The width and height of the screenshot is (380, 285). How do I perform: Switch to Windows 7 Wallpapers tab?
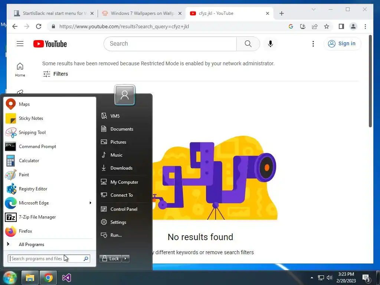[142, 13]
